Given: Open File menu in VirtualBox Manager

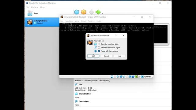Looking at the screenshot, I should pyautogui.click(x=27, y=7).
